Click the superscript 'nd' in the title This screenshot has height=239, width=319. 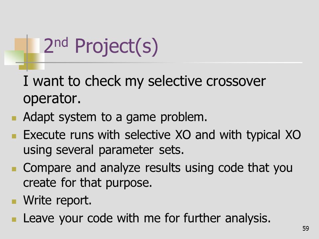[x=61, y=43]
